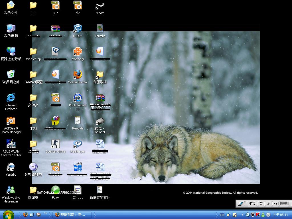Click the red K antivirus tray icon
Viewport: 292px width, 219px height.
pyautogui.click(x=258, y=215)
